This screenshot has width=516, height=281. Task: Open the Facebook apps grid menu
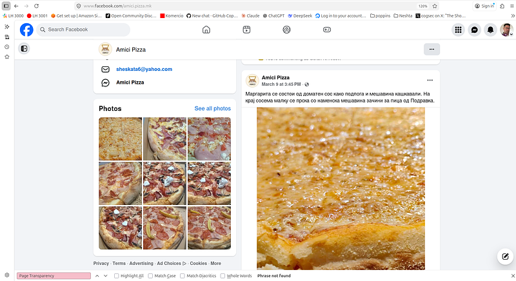[x=459, y=30]
